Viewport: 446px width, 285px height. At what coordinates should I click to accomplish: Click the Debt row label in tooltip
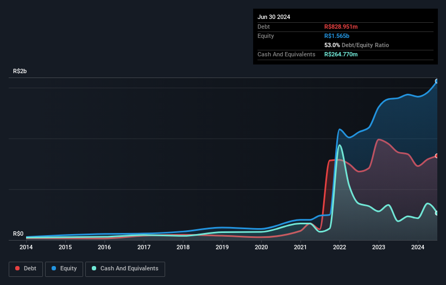[x=263, y=27]
